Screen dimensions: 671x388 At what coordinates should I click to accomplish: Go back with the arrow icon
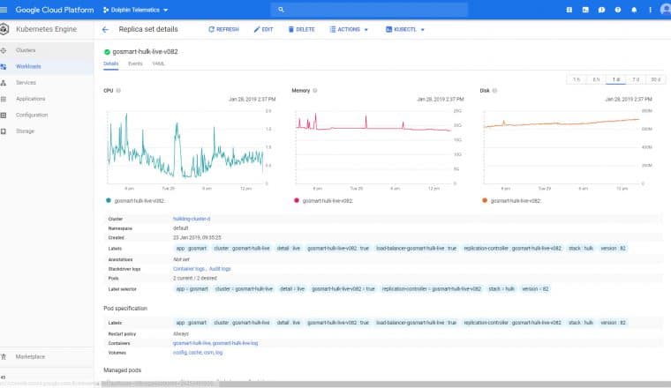coord(105,29)
